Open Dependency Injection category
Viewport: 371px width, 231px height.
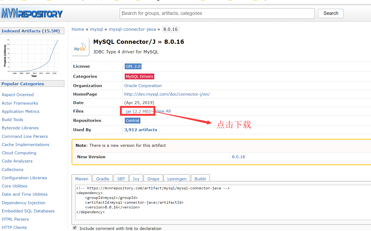(24, 203)
